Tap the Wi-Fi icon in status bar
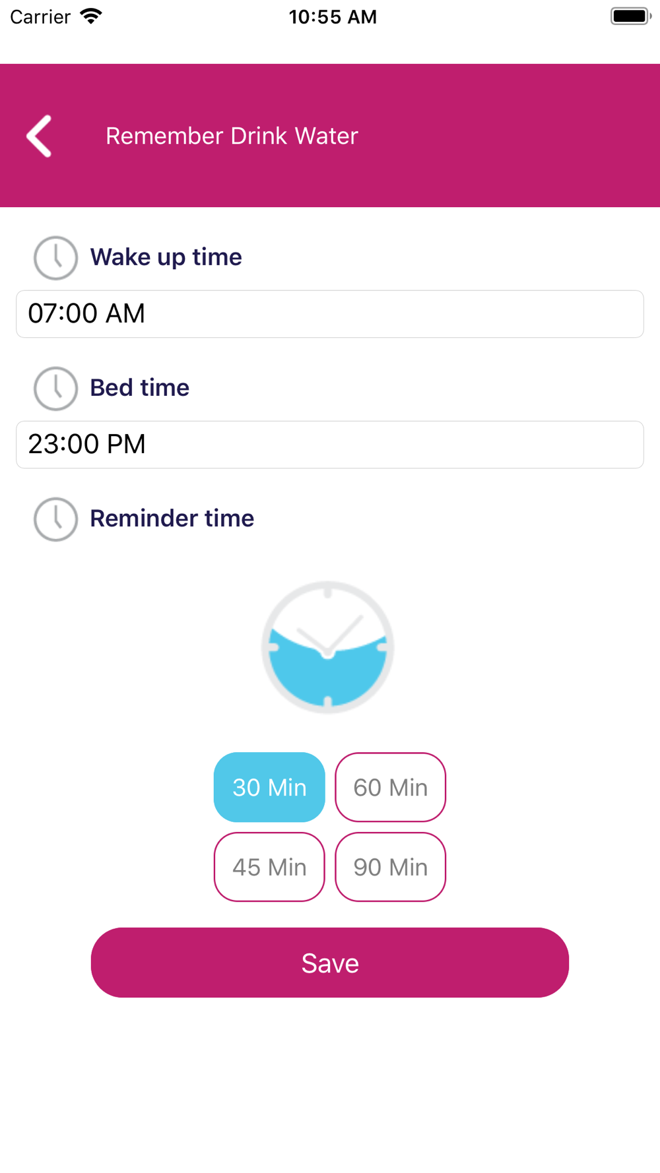This screenshot has height=1173, width=660. click(91, 16)
